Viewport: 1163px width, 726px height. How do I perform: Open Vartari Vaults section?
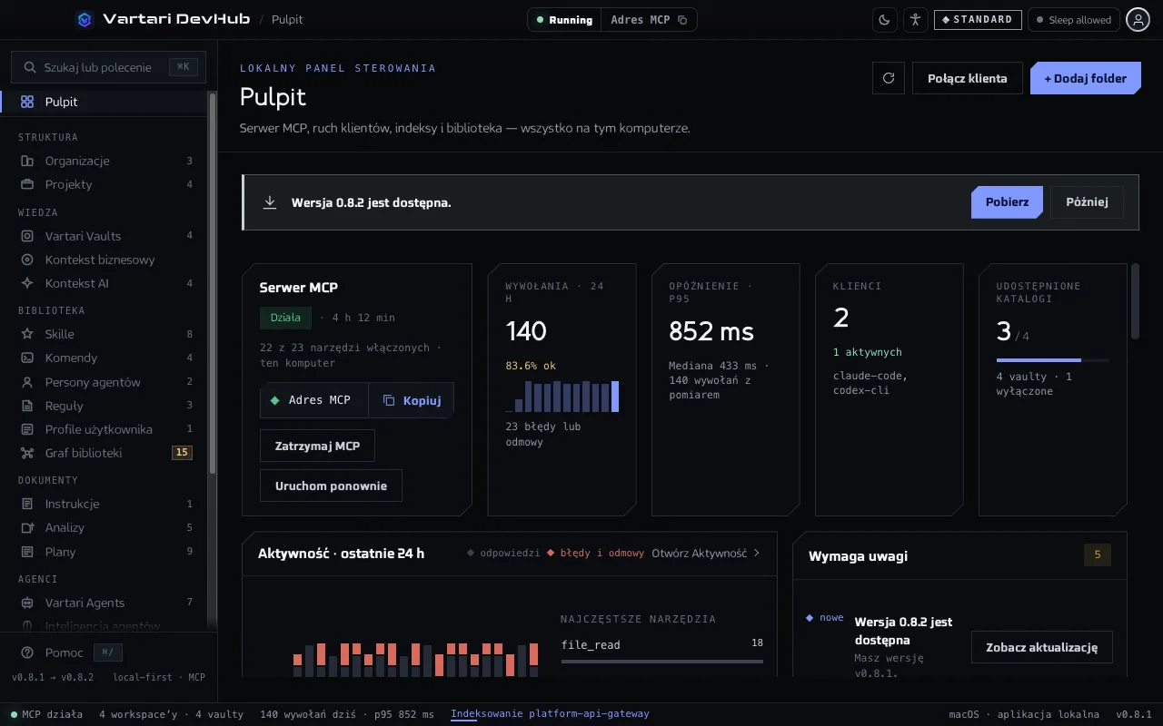click(104, 236)
